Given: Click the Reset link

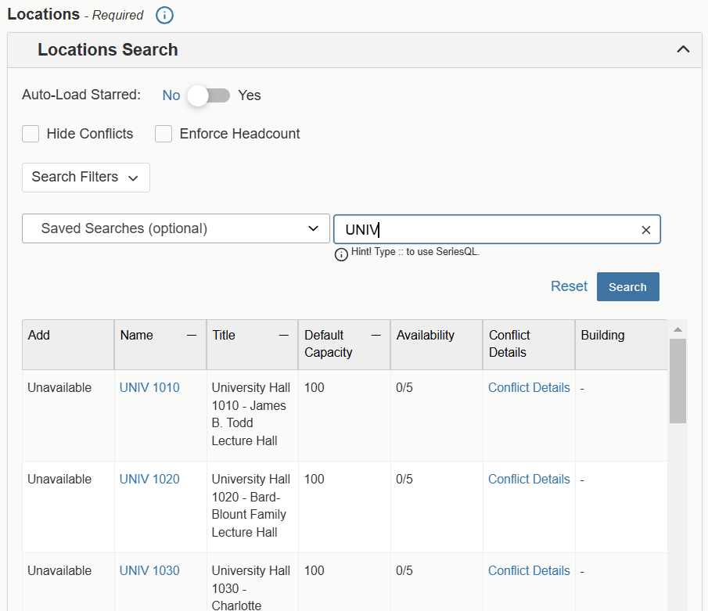Looking at the screenshot, I should pyautogui.click(x=569, y=286).
